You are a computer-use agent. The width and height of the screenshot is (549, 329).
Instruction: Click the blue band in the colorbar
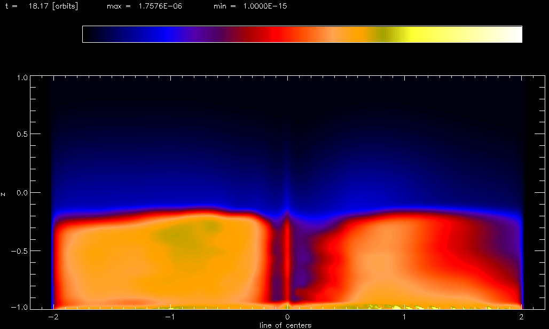point(168,34)
